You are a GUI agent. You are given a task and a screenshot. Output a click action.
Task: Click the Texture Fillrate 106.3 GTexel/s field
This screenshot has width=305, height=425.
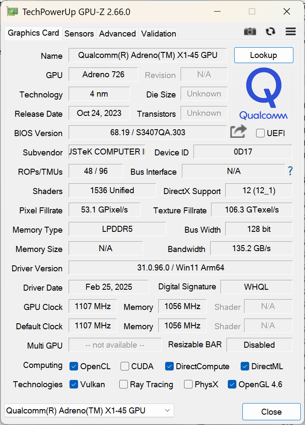click(x=252, y=209)
